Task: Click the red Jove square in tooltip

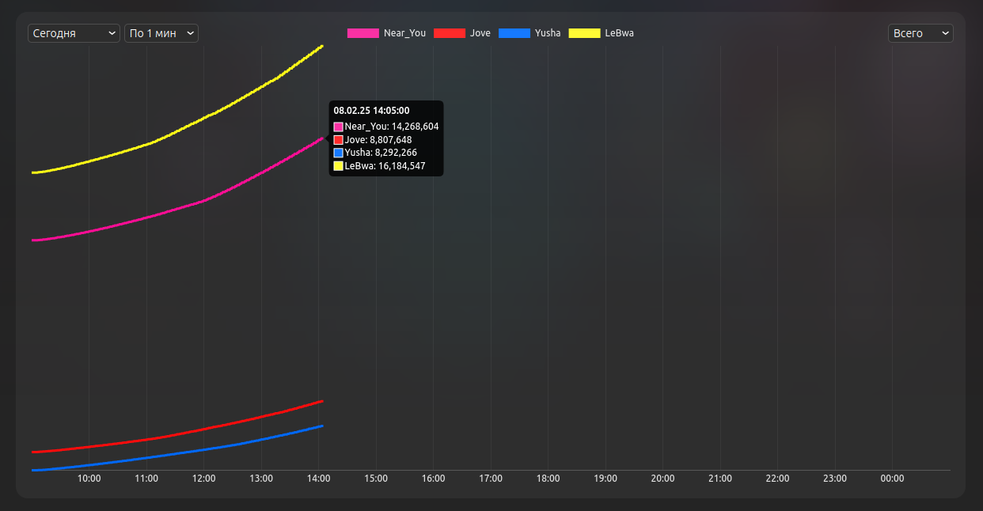Action: 339,140
